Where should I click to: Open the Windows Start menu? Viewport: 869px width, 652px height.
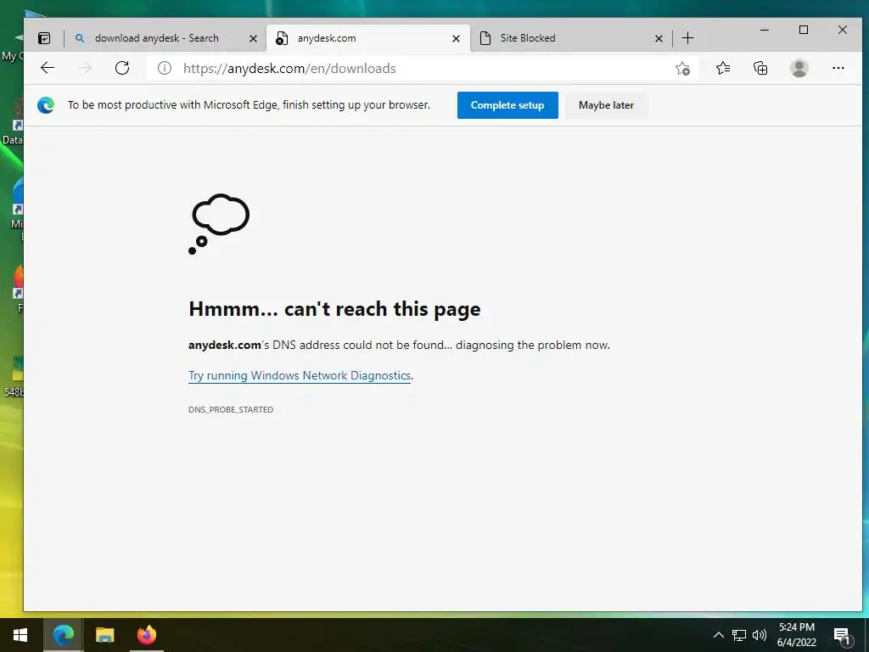pos(20,635)
